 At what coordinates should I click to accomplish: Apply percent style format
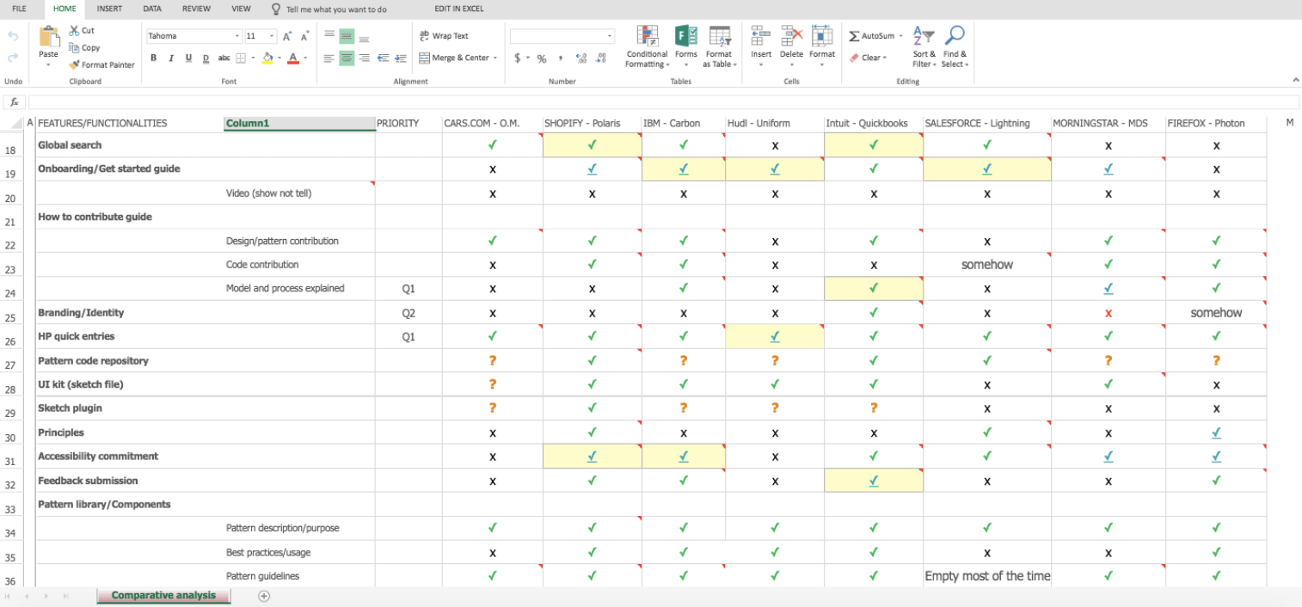pyautogui.click(x=542, y=58)
